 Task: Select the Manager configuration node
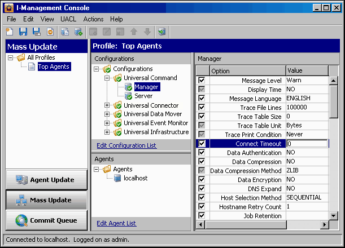146,87
